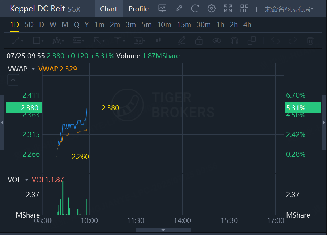
Task: Toggle the drawing lock icon
Action: coord(199,41)
